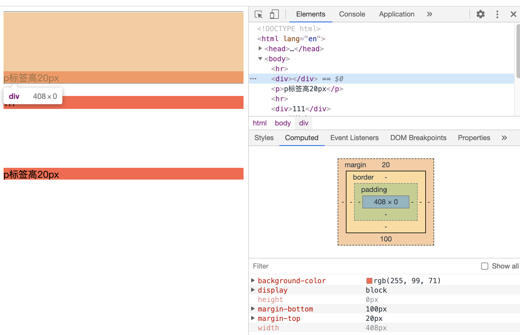
Task: Collapse the body element node
Action: pos(260,59)
